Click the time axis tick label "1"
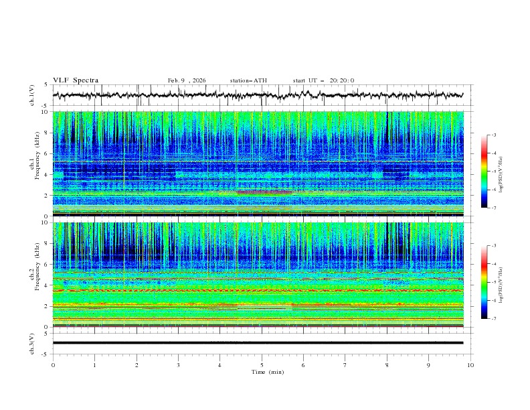This screenshot has width=530, height=410. (94, 365)
